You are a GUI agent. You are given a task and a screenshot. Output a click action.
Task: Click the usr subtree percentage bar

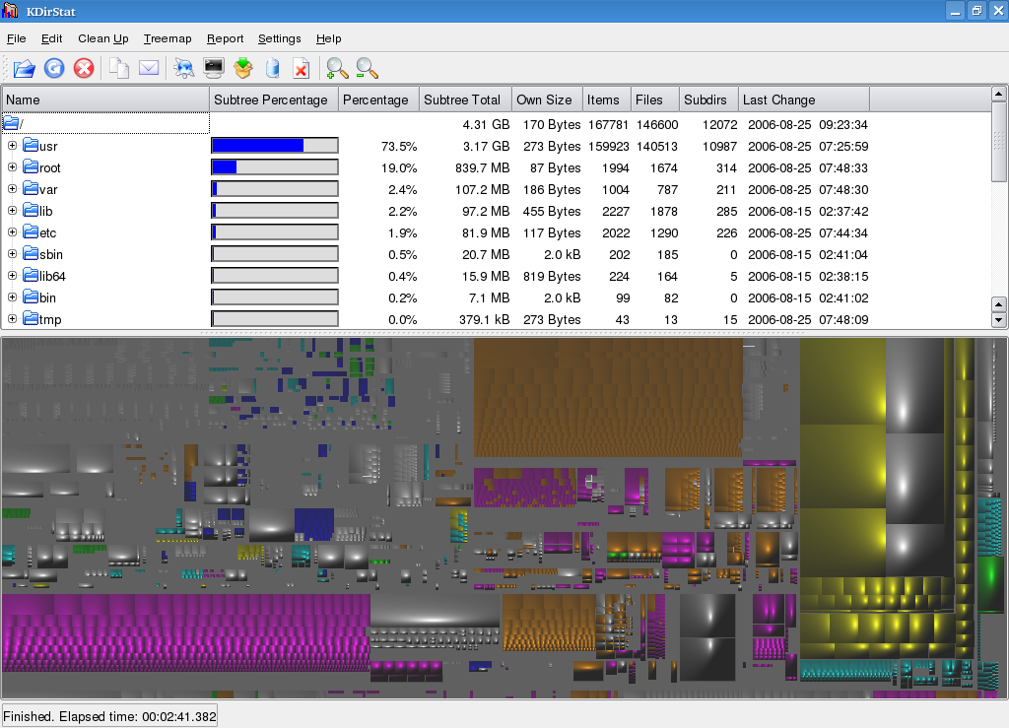(275, 146)
